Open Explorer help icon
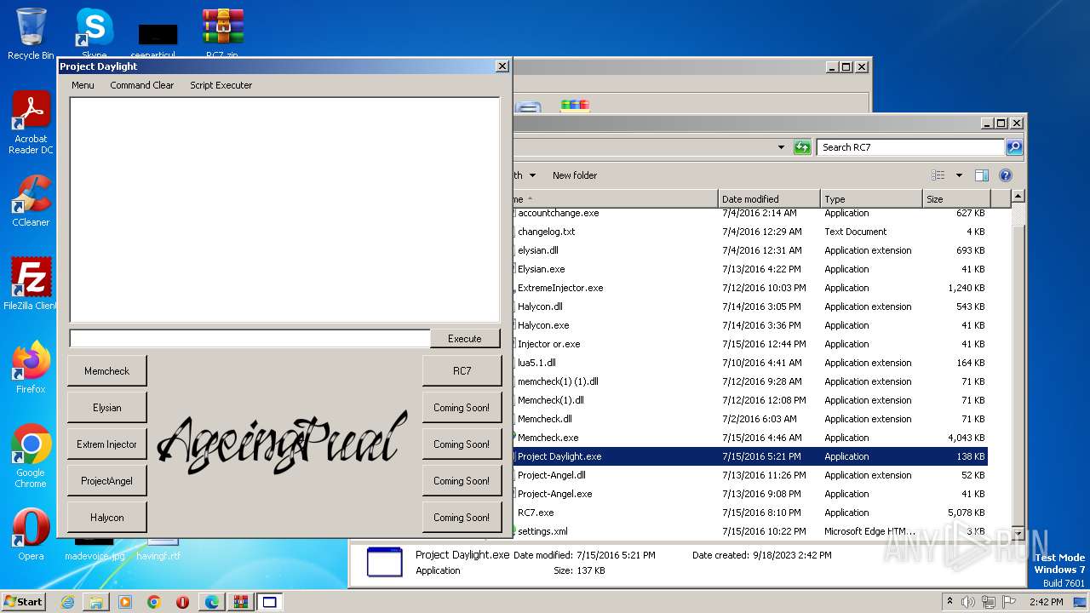Image resolution: width=1090 pixels, height=613 pixels. (x=1006, y=175)
